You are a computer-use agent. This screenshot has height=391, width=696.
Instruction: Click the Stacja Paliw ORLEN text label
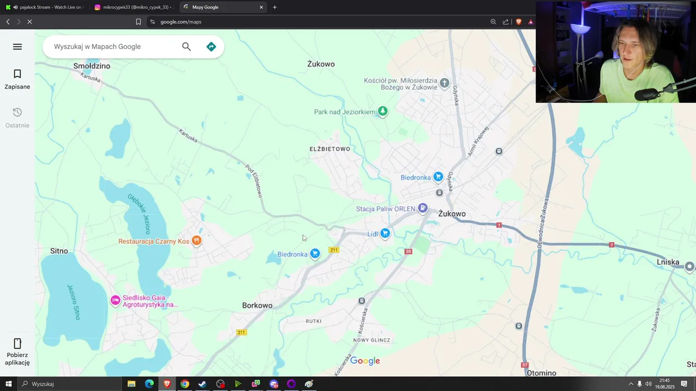[x=386, y=209]
